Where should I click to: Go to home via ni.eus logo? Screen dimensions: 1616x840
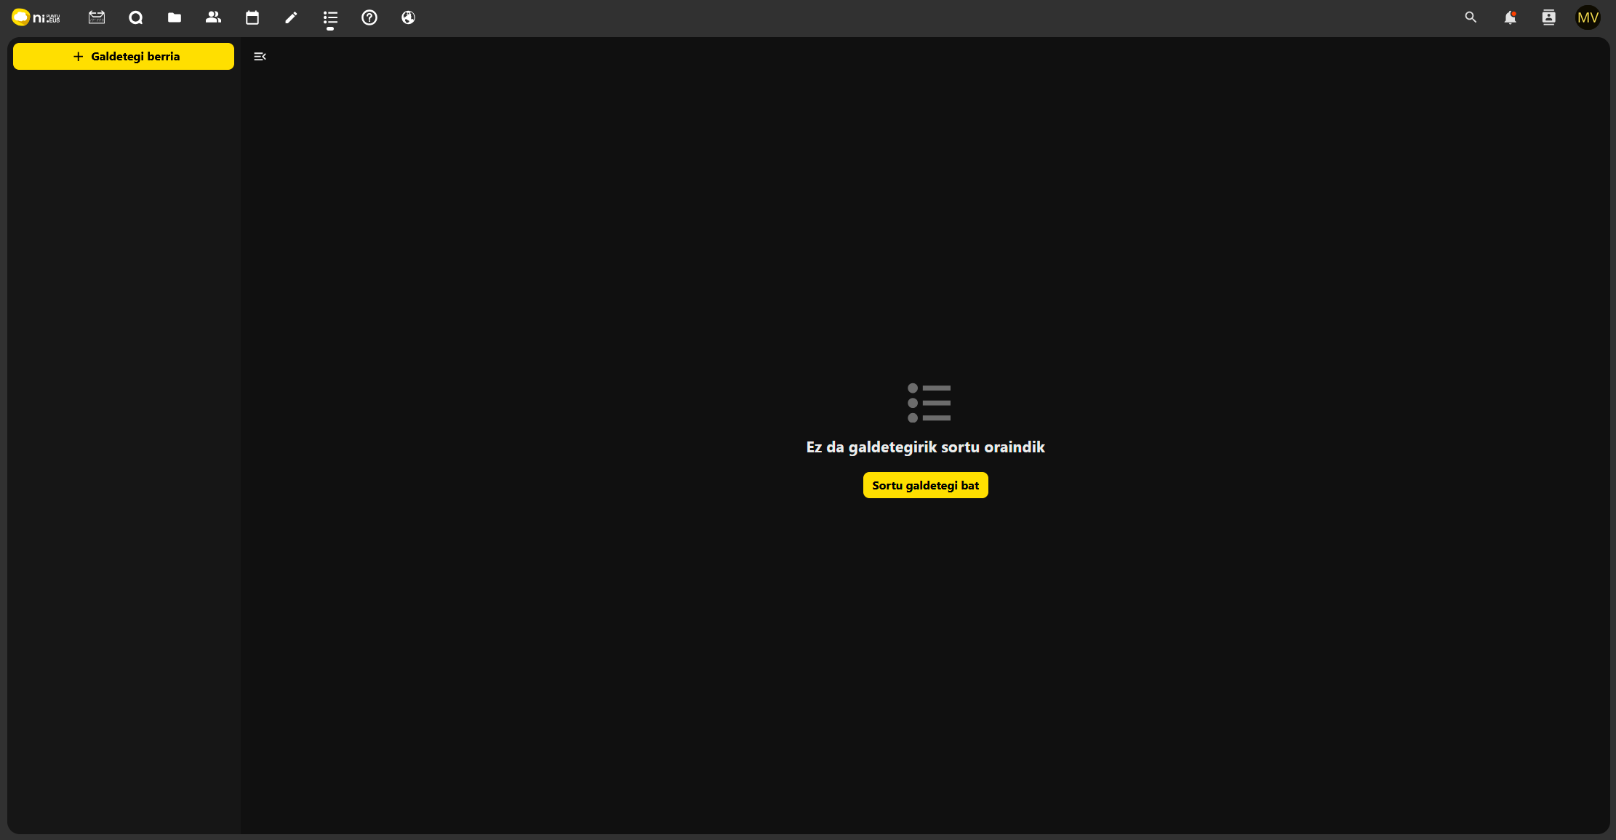tap(36, 17)
